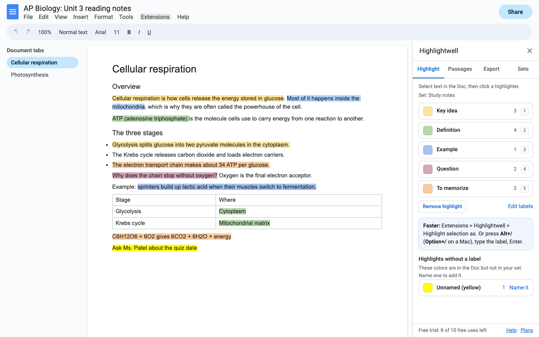539x337 pixels.
Task: Click the Cytoplasm table cell
Action: [x=299, y=211]
